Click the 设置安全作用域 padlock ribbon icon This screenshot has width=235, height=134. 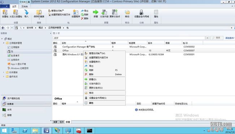point(141,14)
